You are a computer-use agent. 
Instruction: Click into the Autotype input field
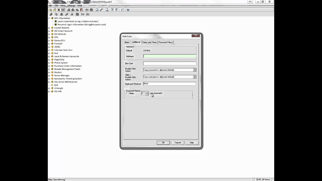click(170, 56)
